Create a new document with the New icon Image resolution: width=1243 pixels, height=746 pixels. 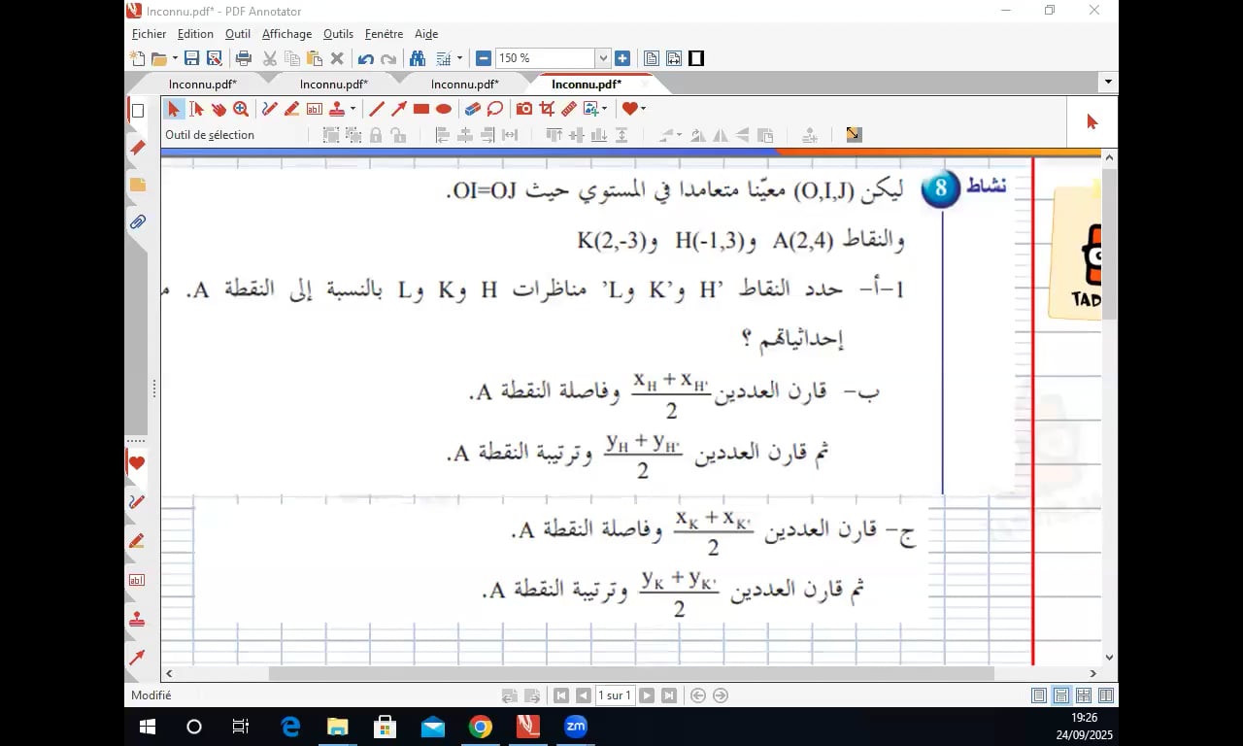138,58
